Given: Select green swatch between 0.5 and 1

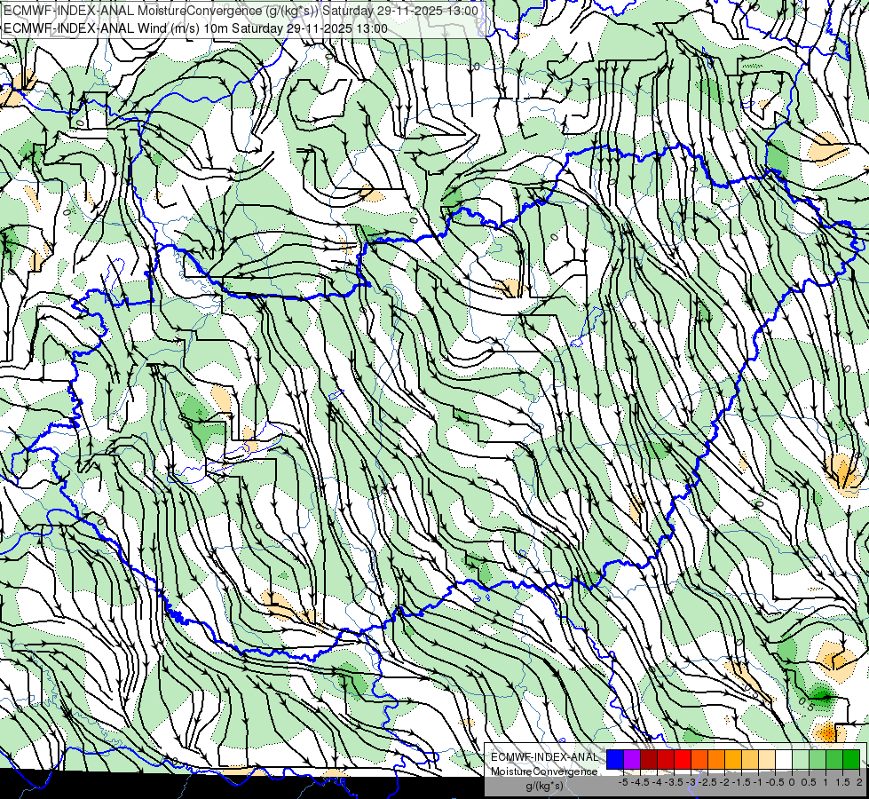Looking at the screenshot, I should pos(818,759).
